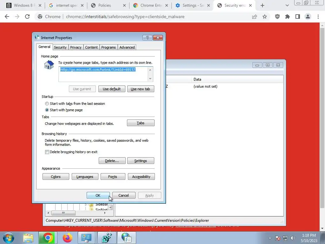Click Use new tab button
The image size is (325, 244).
(141, 89)
